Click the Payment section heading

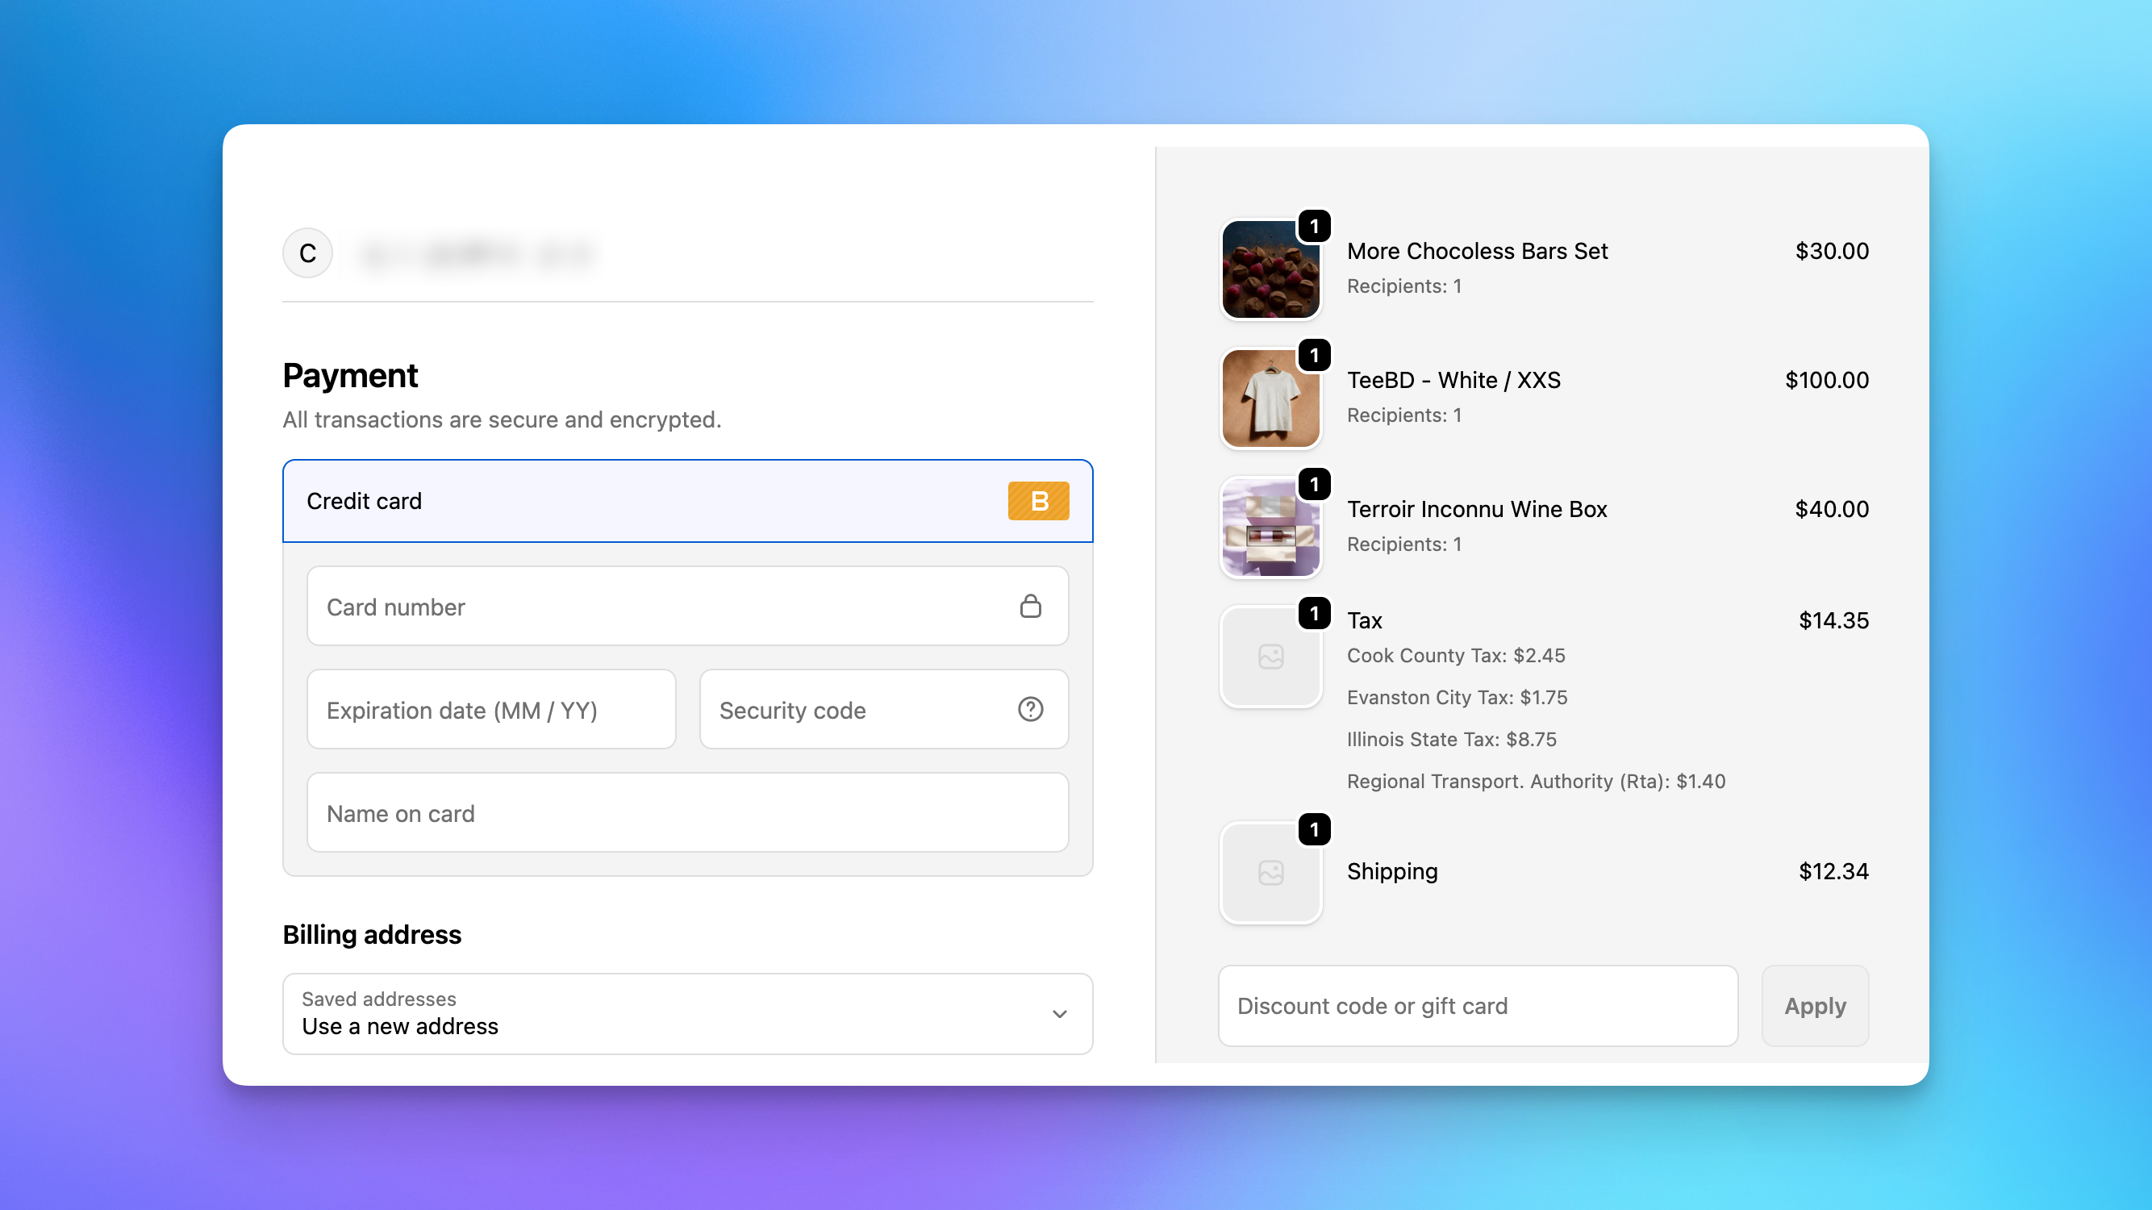[350, 375]
